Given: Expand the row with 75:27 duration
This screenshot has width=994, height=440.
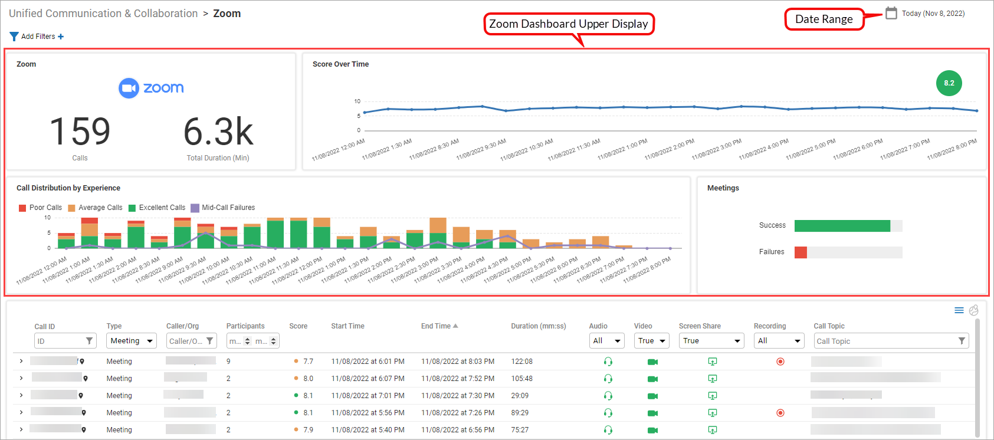Looking at the screenshot, I should tap(21, 429).
